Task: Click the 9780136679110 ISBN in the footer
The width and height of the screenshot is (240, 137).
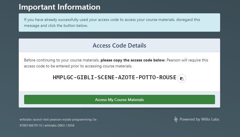Action: (x=31, y=125)
